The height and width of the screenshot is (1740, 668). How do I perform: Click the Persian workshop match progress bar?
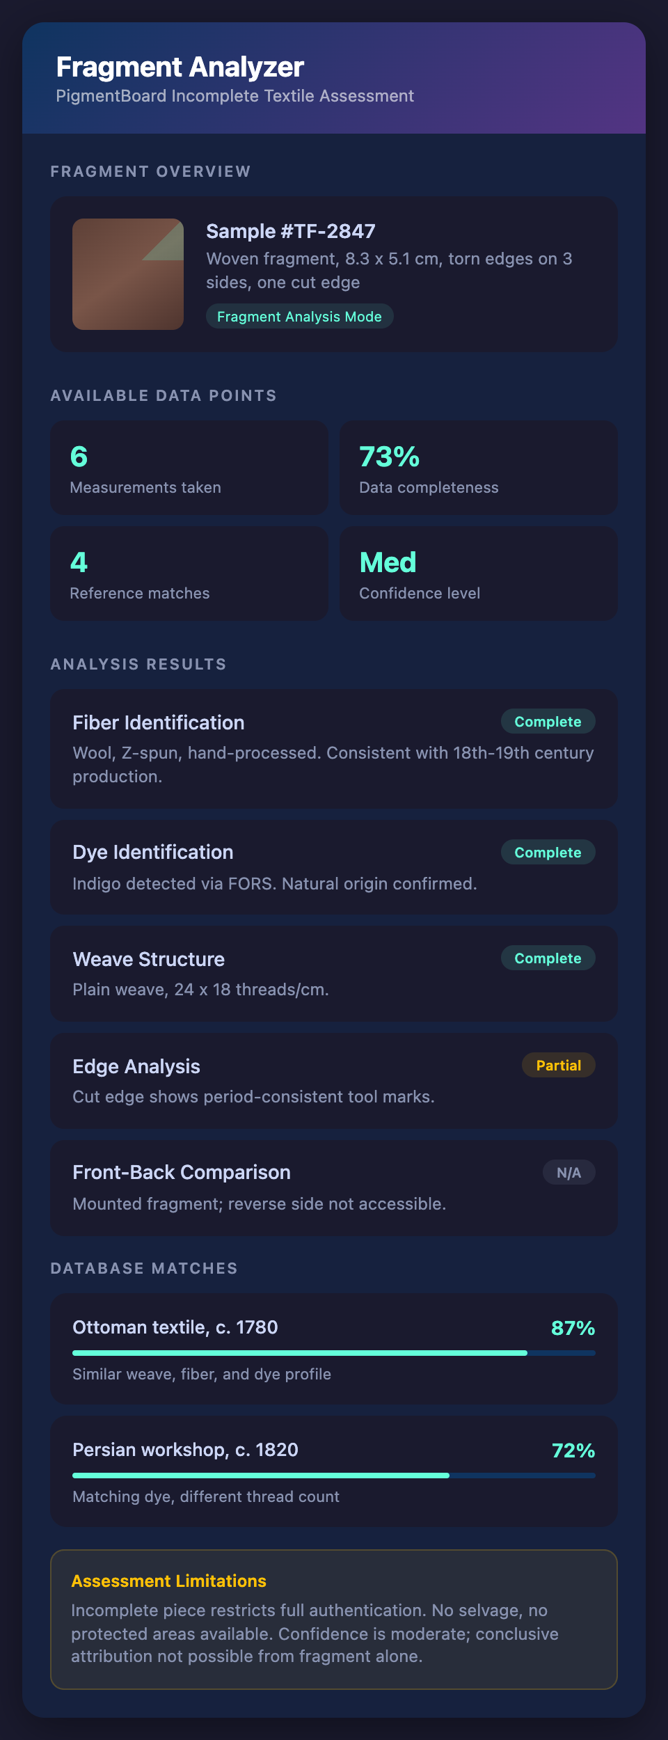(334, 1476)
